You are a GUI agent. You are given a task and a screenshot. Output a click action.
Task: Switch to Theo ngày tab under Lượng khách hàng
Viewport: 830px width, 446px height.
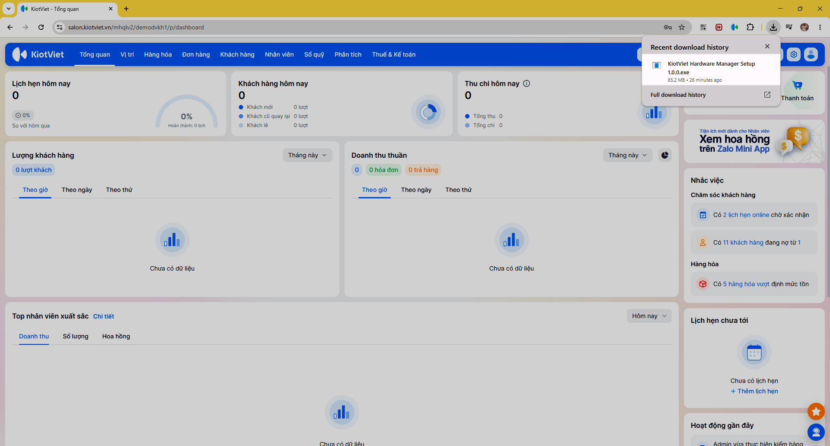click(77, 190)
